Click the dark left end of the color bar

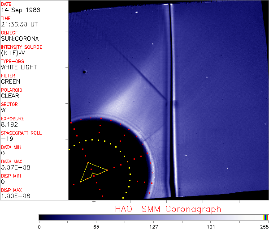point(43,217)
